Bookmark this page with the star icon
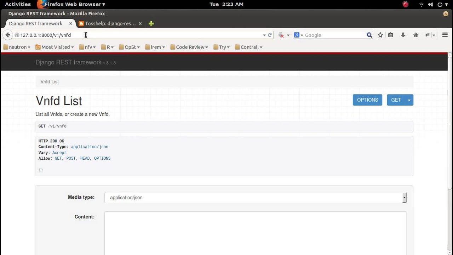 pyautogui.click(x=380, y=35)
